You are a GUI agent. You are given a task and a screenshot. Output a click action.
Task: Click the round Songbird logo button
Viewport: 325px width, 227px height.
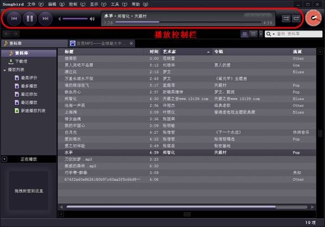pos(314,18)
